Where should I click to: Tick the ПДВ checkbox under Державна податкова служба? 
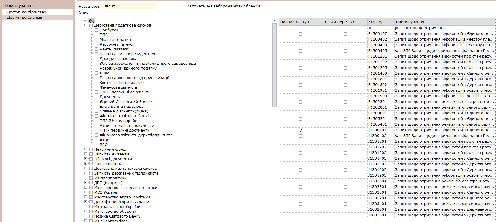pos(97,35)
